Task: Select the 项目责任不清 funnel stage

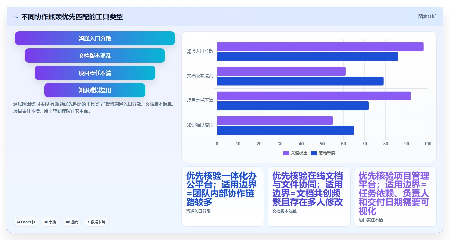Action: [x=95, y=73]
